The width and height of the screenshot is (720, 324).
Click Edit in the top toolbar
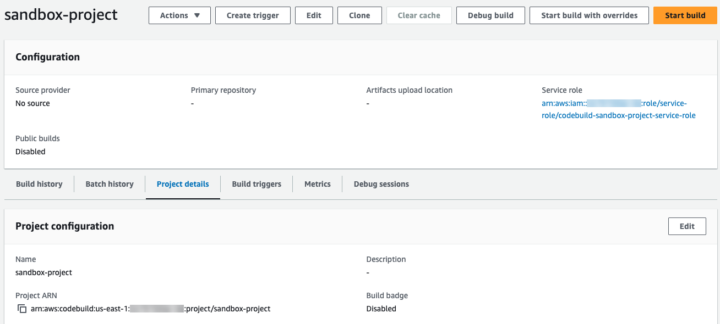[x=314, y=15]
